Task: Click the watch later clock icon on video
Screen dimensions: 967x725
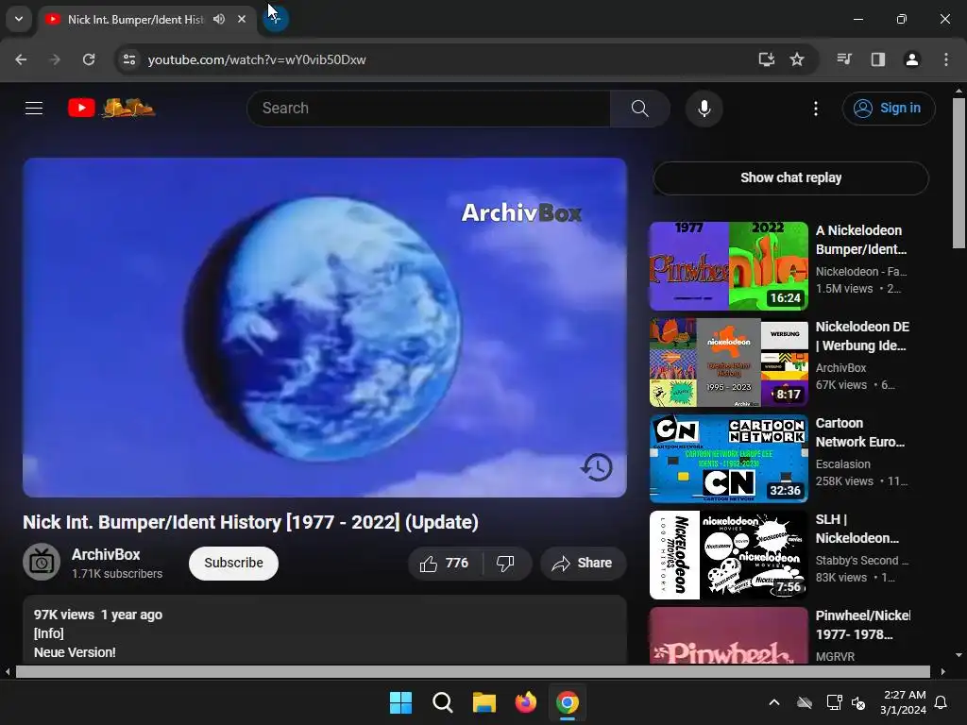Action: pyautogui.click(x=597, y=467)
